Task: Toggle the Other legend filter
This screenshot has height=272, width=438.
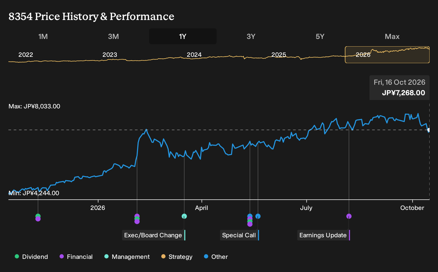Action: coord(216,257)
